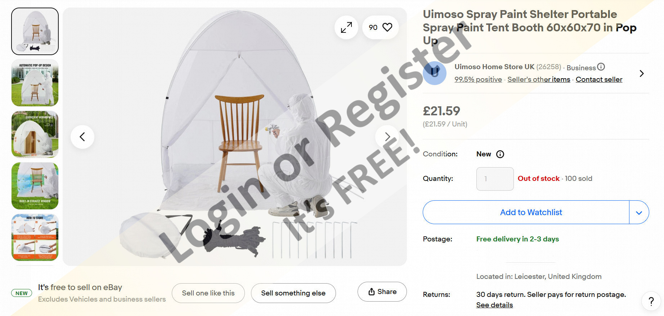
Task: Open the help question mark button
Action: pos(651,301)
